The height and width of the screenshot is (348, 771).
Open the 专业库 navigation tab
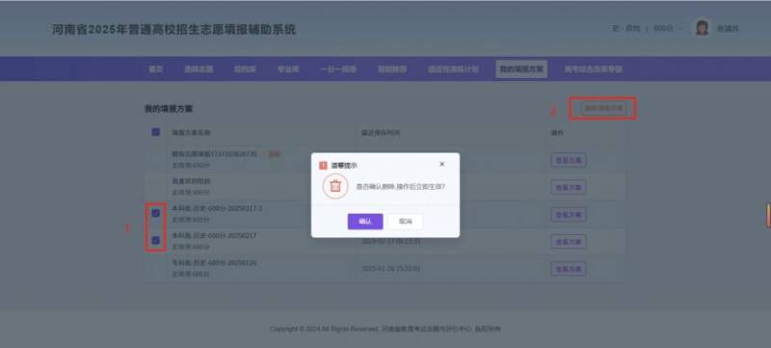click(x=288, y=69)
